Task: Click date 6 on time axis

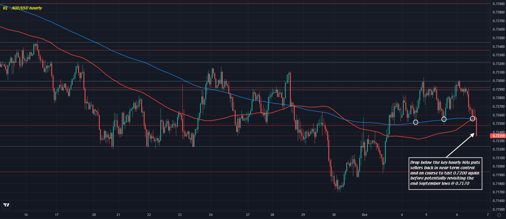Action: point(457,215)
